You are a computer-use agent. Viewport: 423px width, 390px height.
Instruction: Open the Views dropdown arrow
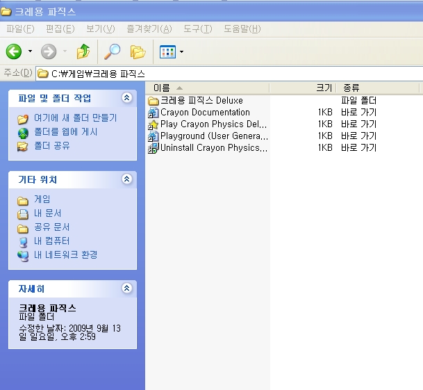point(181,51)
